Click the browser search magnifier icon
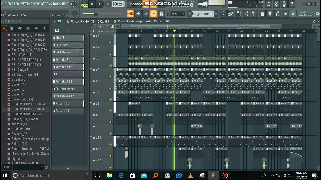This screenshot has width=321, height=180. tap(46, 167)
